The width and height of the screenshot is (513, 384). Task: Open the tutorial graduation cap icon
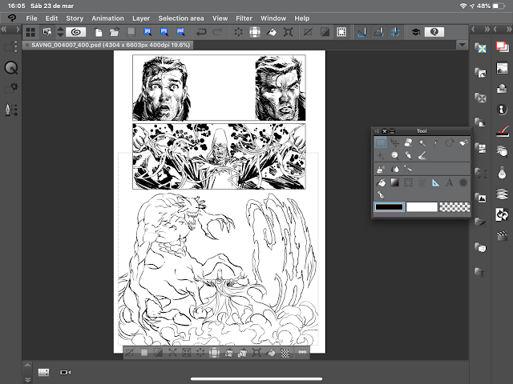pos(416,32)
